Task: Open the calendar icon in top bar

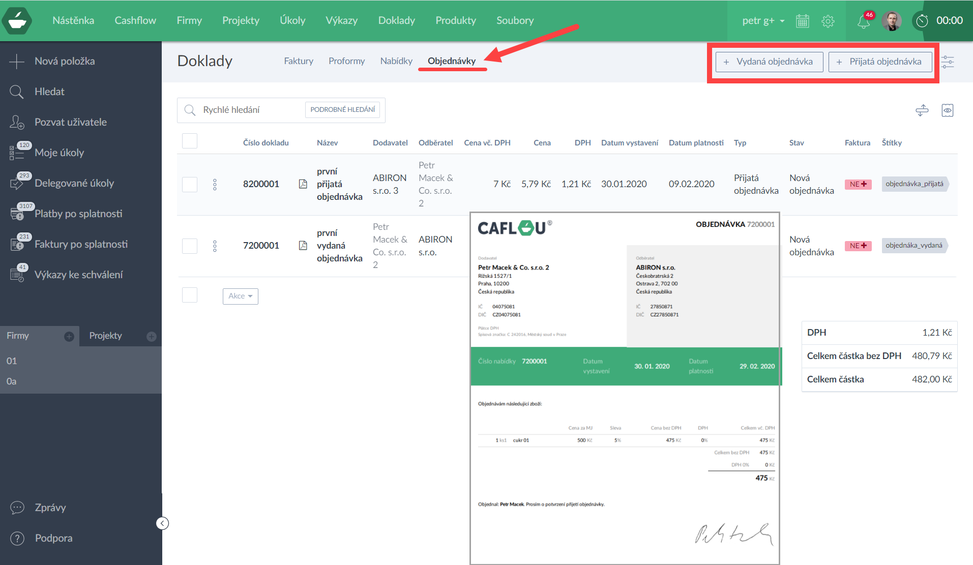Action: pos(802,21)
